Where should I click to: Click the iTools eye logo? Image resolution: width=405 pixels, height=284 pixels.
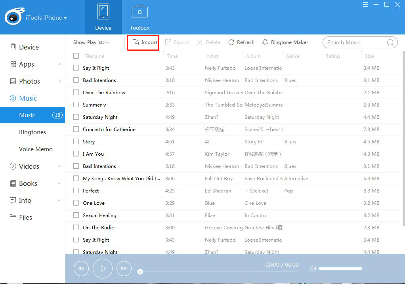coord(14,16)
